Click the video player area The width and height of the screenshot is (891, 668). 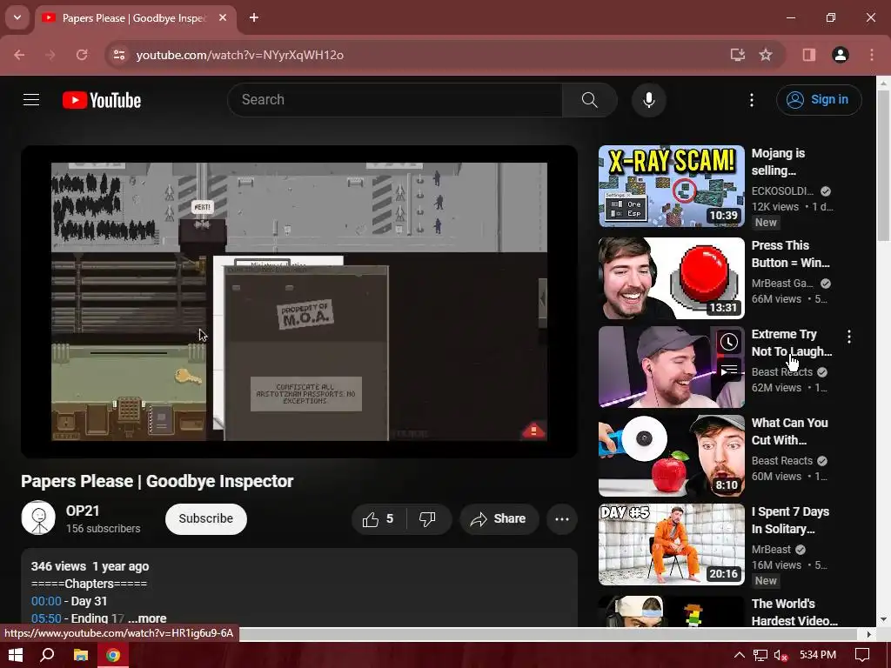(x=299, y=302)
